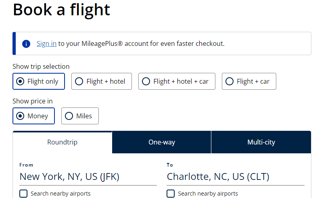The width and height of the screenshot is (313, 198).
Task: Switch price display to Miles
Action: click(x=80, y=116)
